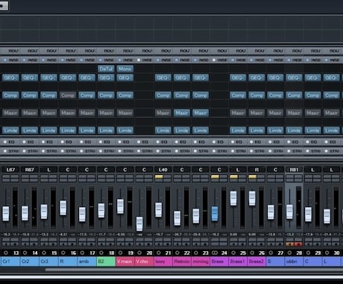
Task: Select the minilog channel name label
Action: point(201,262)
